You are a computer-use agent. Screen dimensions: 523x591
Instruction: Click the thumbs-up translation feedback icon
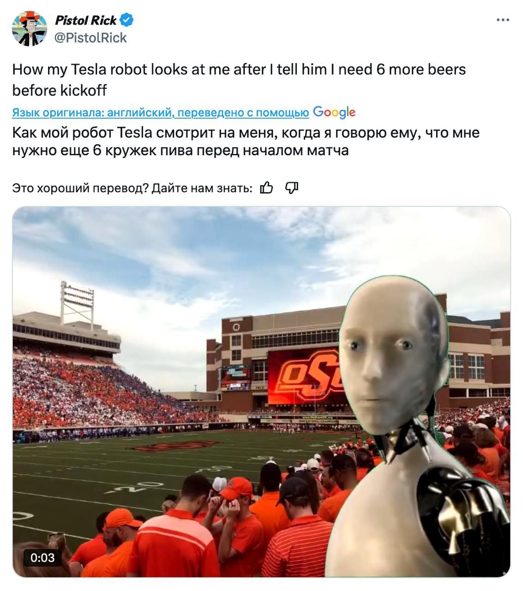pos(266,188)
